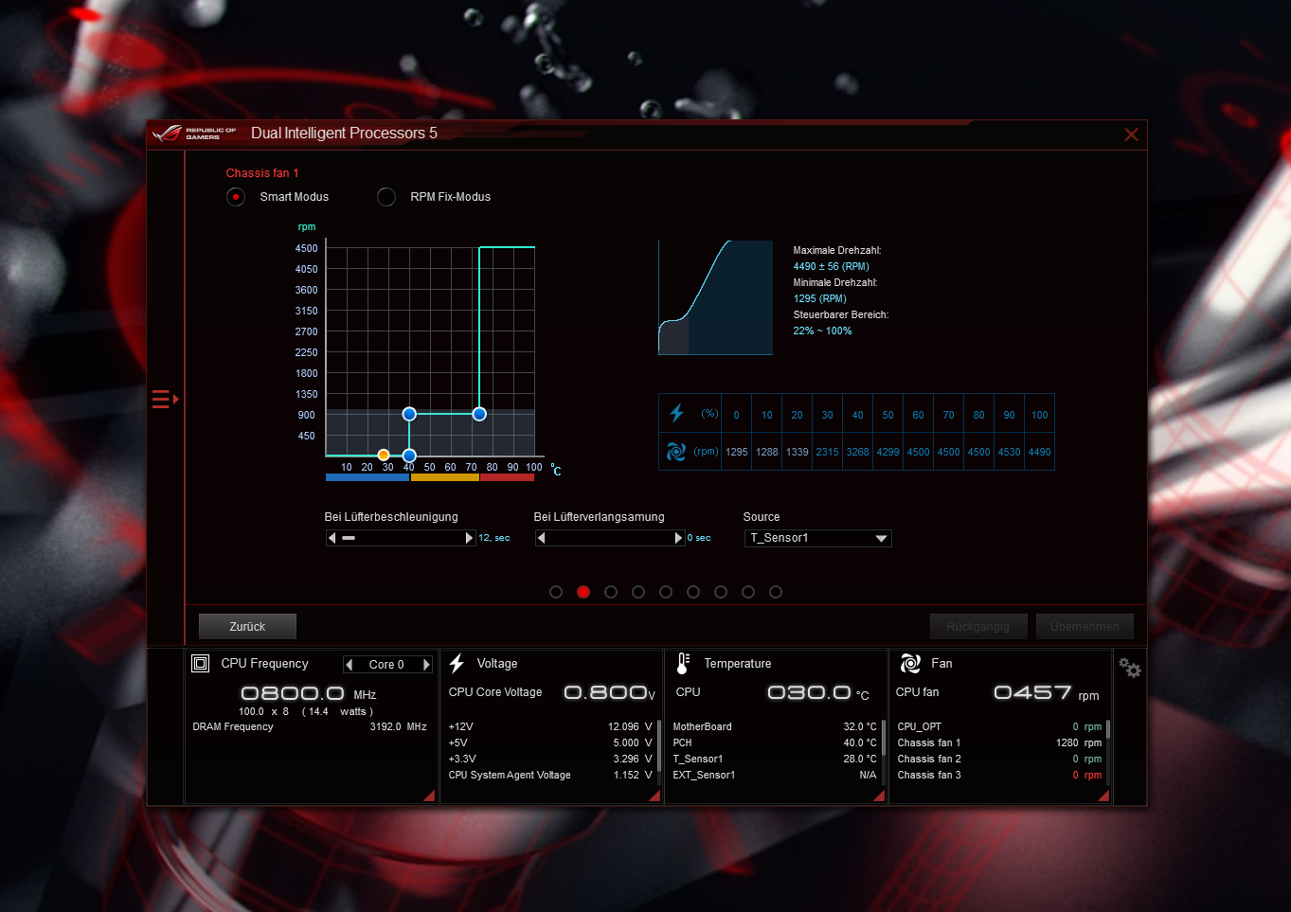Click the fan curve point at 70°C
Image resolution: width=1291 pixels, height=912 pixels.
(479, 414)
